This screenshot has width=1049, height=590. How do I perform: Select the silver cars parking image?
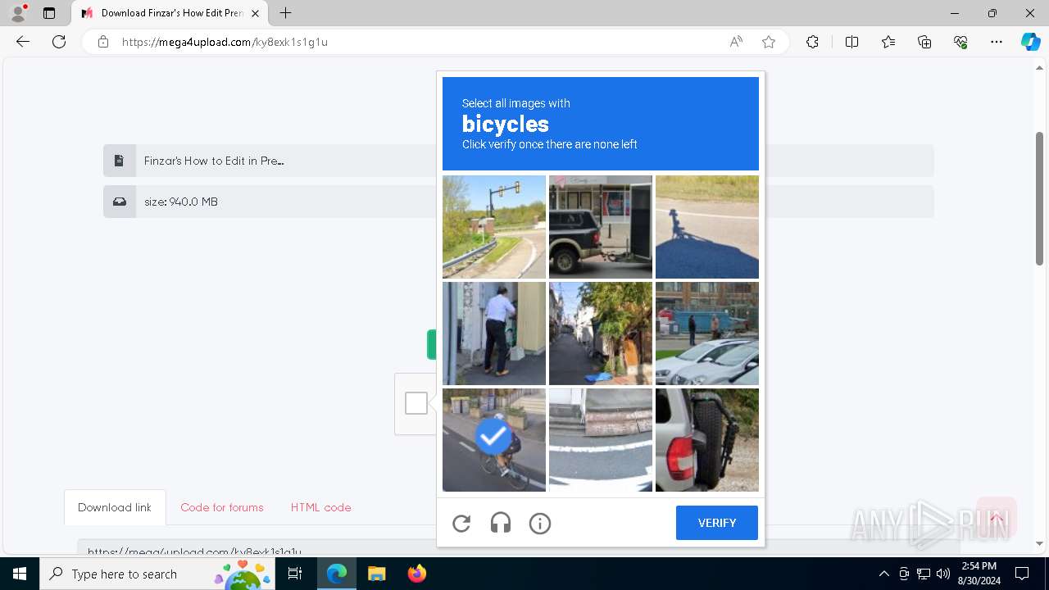coord(707,334)
